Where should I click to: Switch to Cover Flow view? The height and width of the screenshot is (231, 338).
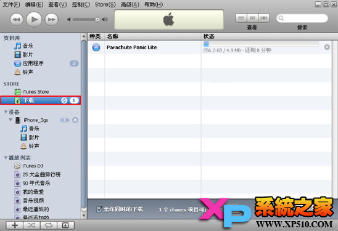click(x=264, y=18)
